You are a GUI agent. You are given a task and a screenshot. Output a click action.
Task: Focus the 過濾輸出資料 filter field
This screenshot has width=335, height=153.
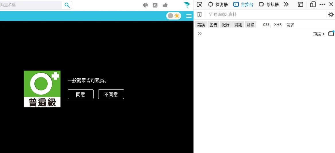point(266,15)
